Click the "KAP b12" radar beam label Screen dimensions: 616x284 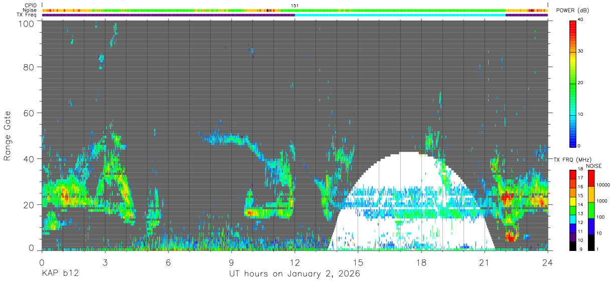pyautogui.click(x=60, y=274)
